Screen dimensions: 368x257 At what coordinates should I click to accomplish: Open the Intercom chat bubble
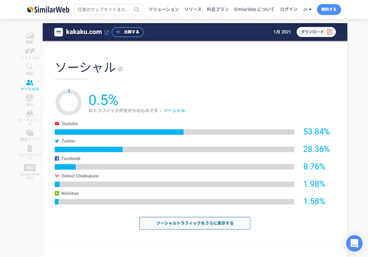point(354,243)
